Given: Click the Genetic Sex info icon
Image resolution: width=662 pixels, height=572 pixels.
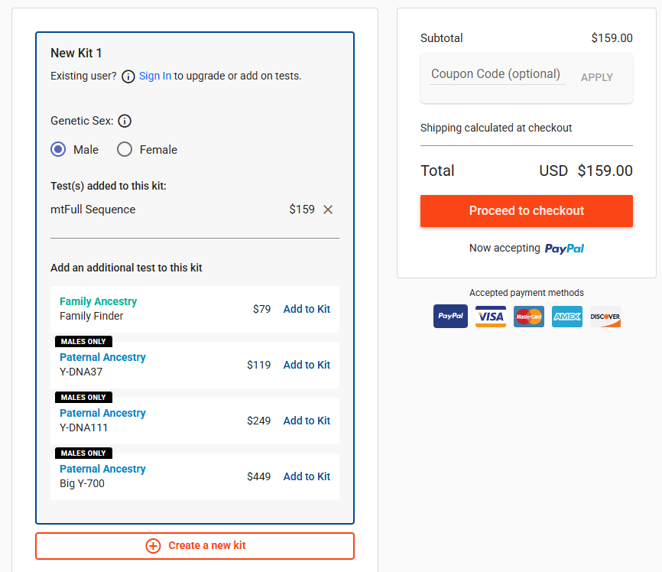Looking at the screenshot, I should pos(125,121).
